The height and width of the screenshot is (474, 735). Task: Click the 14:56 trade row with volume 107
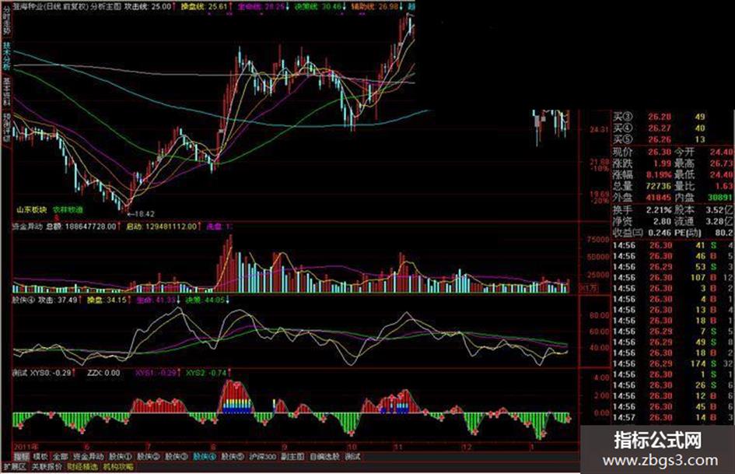click(673, 277)
